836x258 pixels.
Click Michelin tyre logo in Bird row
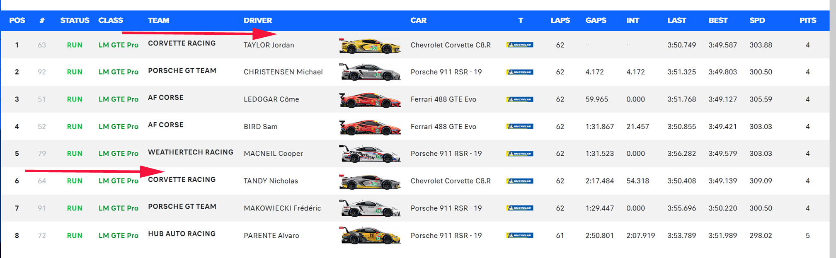[520, 126]
